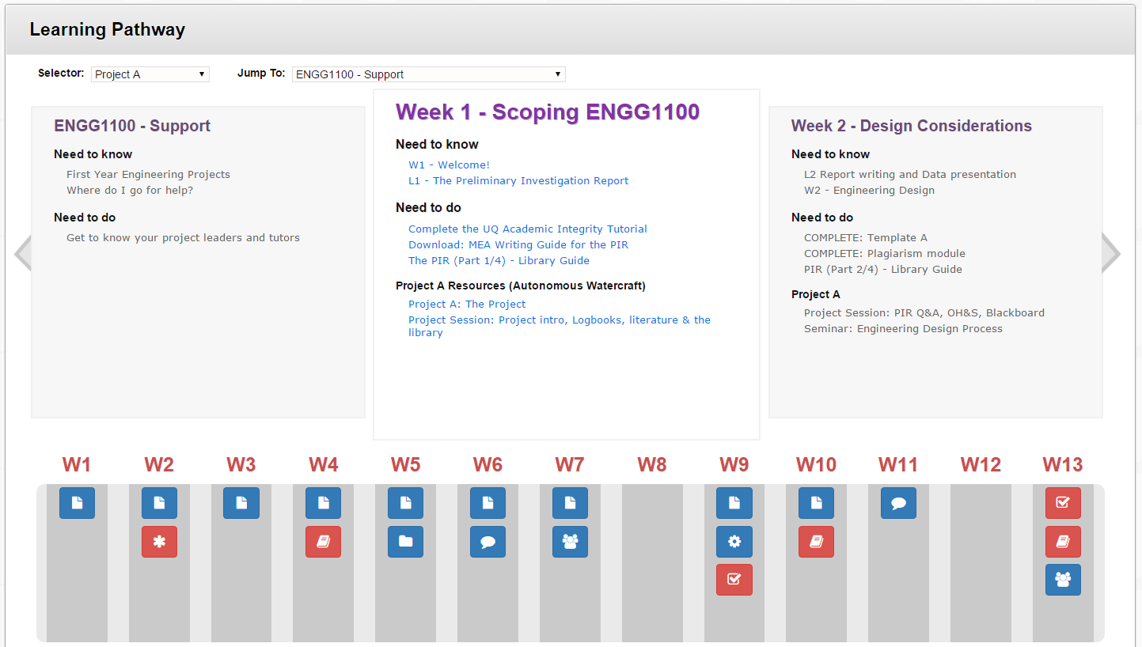Select the W12 week heading
1142x647 pixels.
pos(981,464)
